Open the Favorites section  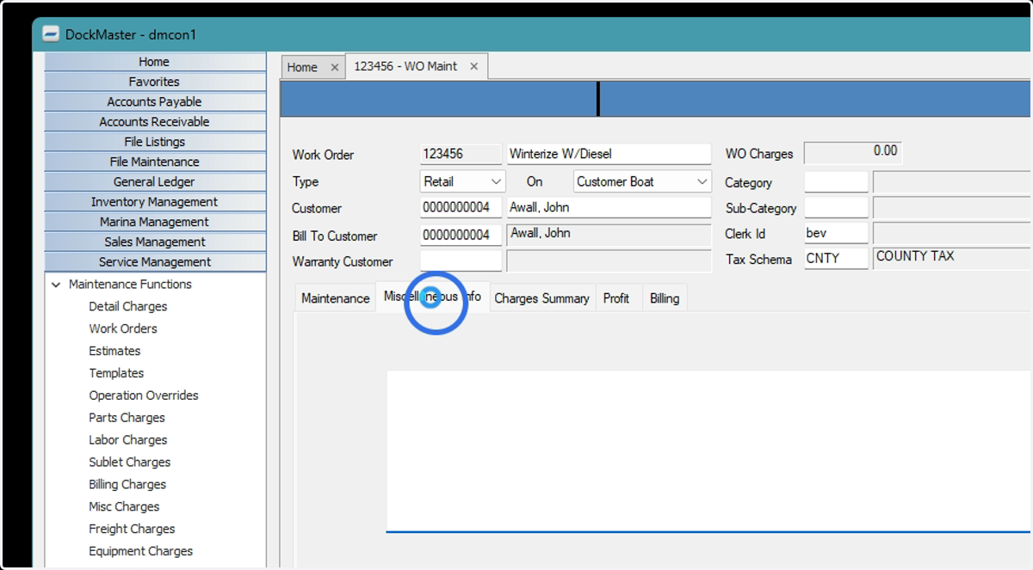tap(155, 82)
